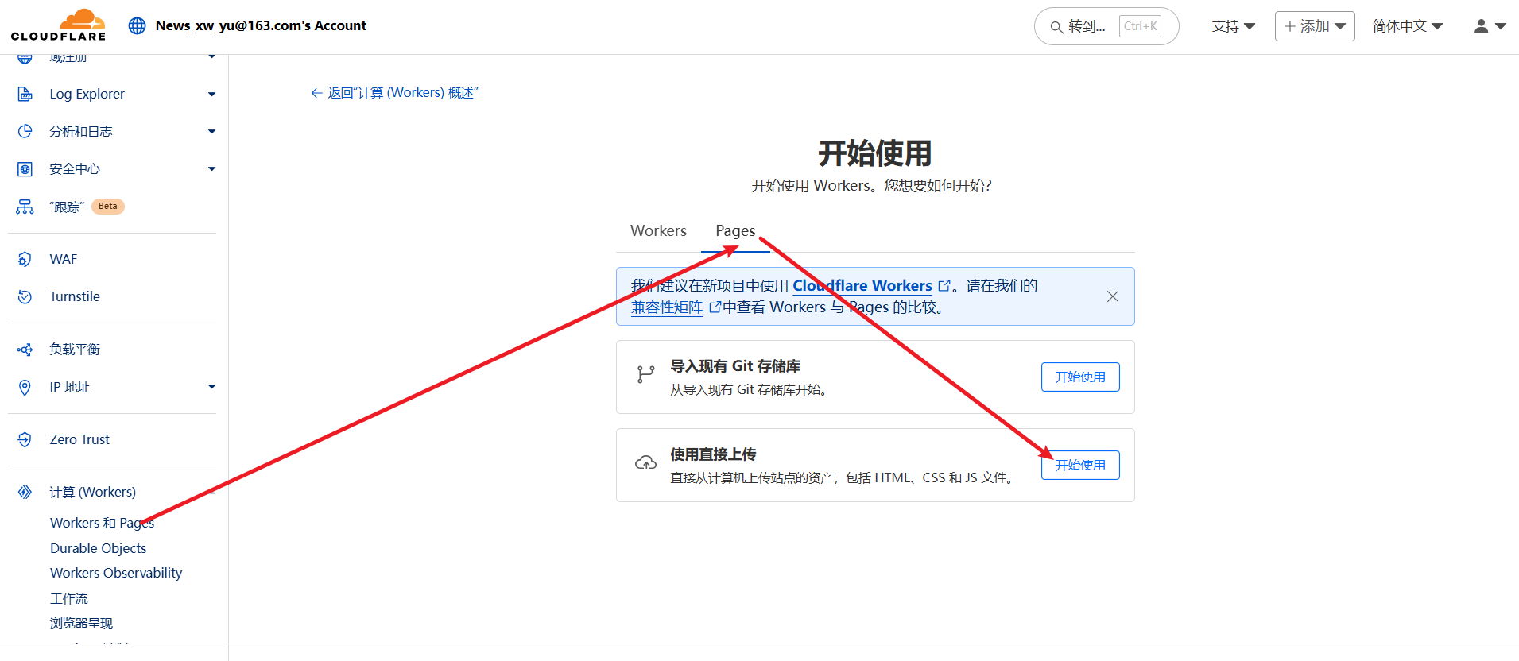Open the user profile icon menu

pyautogui.click(x=1490, y=26)
